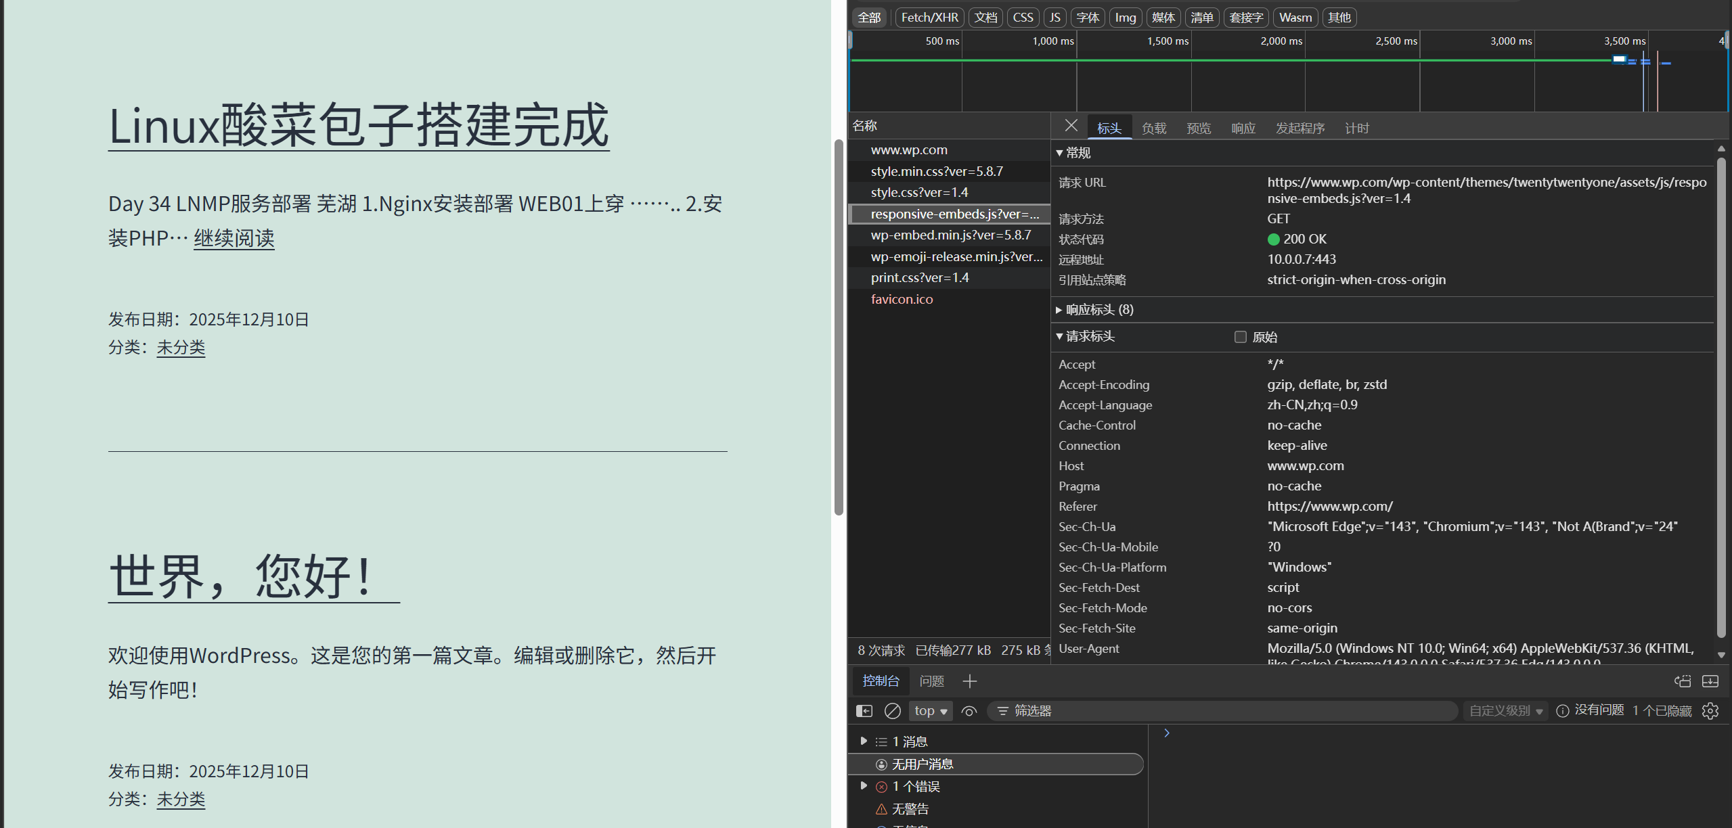Viewport: 1732px width, 828px height.
Task: Open the 继续阅读 read-more link
Action: click(234, 238)
